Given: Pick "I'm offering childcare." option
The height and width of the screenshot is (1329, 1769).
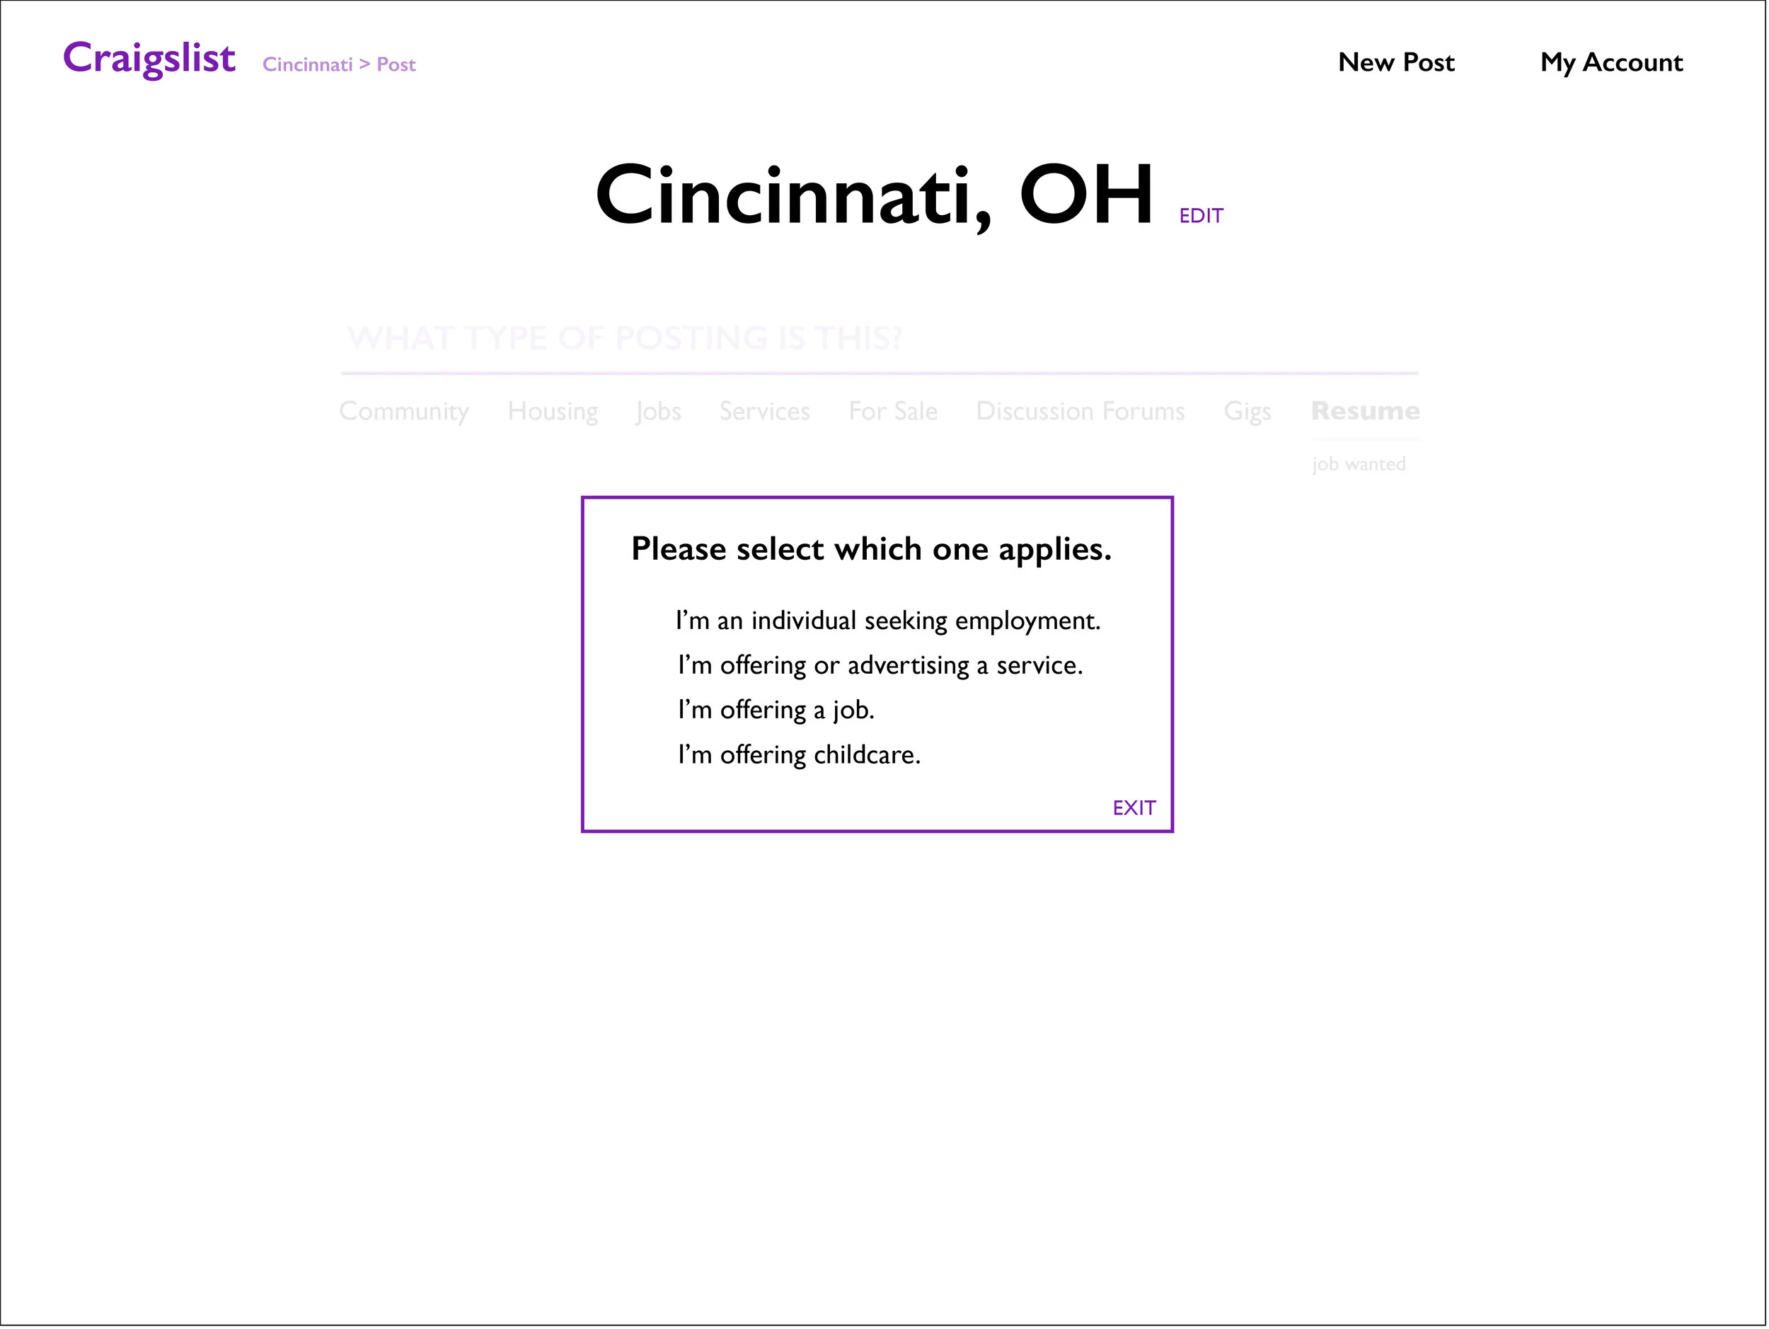Looking at the screenshot, I should (x=799, y=756).
